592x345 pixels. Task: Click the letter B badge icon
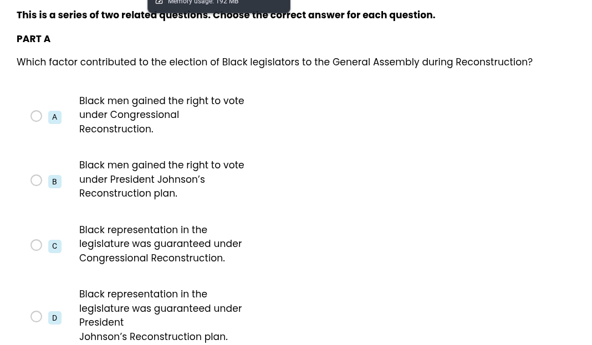[x=54, y=182]
